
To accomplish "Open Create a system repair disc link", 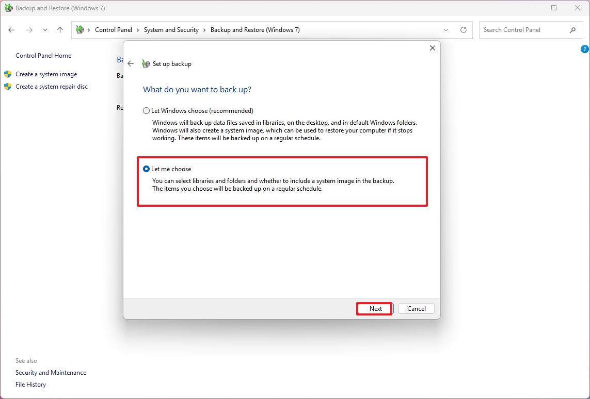I will click(52, 87).
